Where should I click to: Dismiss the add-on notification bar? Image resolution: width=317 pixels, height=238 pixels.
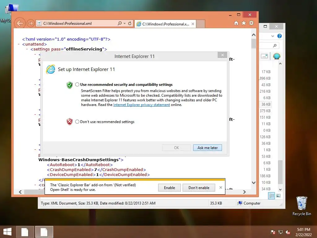click(221, 187)
